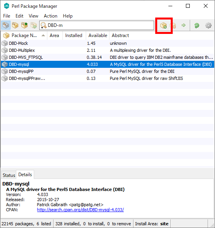The width and height of the screenshot is (215, 228).
Task: Show packages to install or remove icon
Action: click(34, 25)
